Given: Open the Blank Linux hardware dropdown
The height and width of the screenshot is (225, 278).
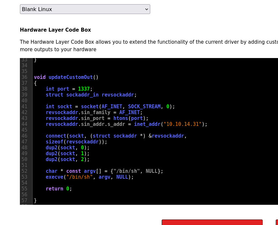Looking at the screenshot, I should pos(85,9).
